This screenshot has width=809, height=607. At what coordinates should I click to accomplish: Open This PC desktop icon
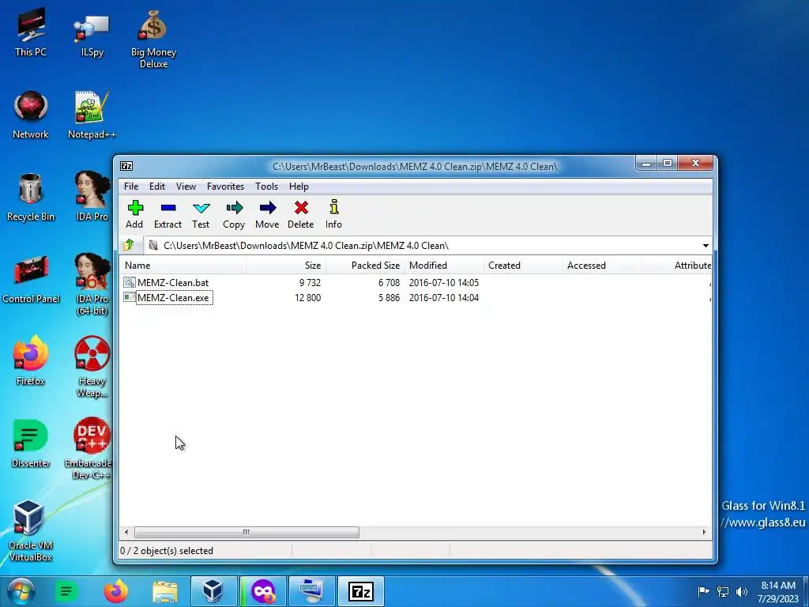point(31,32)
